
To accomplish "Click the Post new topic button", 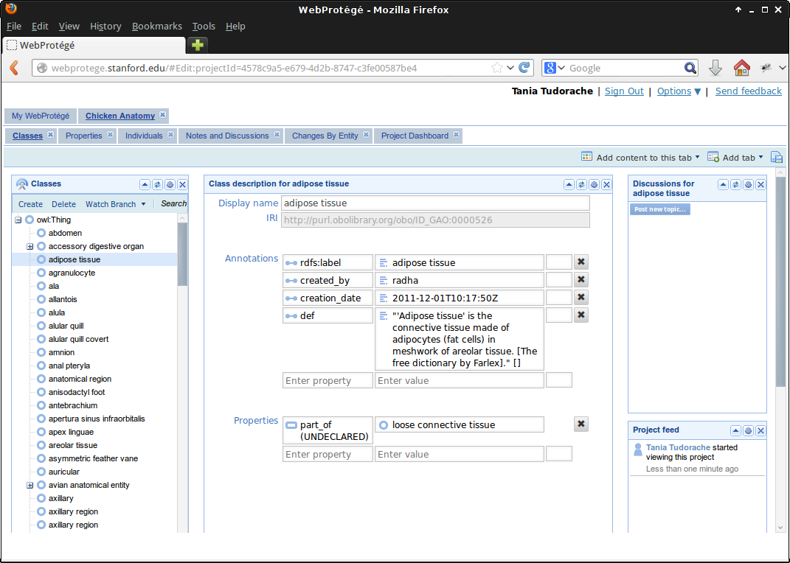I will (x=659, y=209).
